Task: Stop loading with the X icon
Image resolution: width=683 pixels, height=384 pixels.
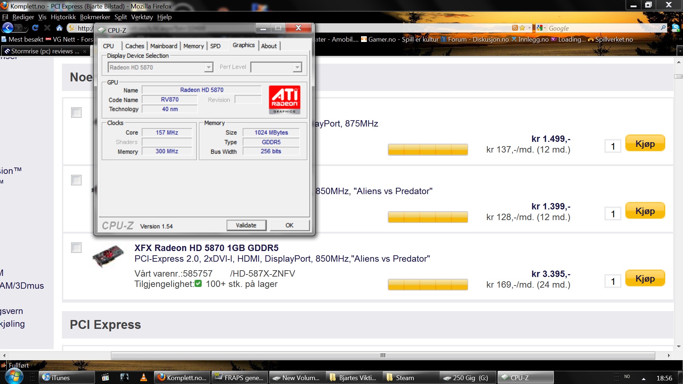Action: 47,28
